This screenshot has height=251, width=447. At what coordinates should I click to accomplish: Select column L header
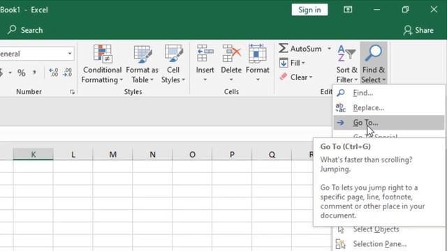73,154
